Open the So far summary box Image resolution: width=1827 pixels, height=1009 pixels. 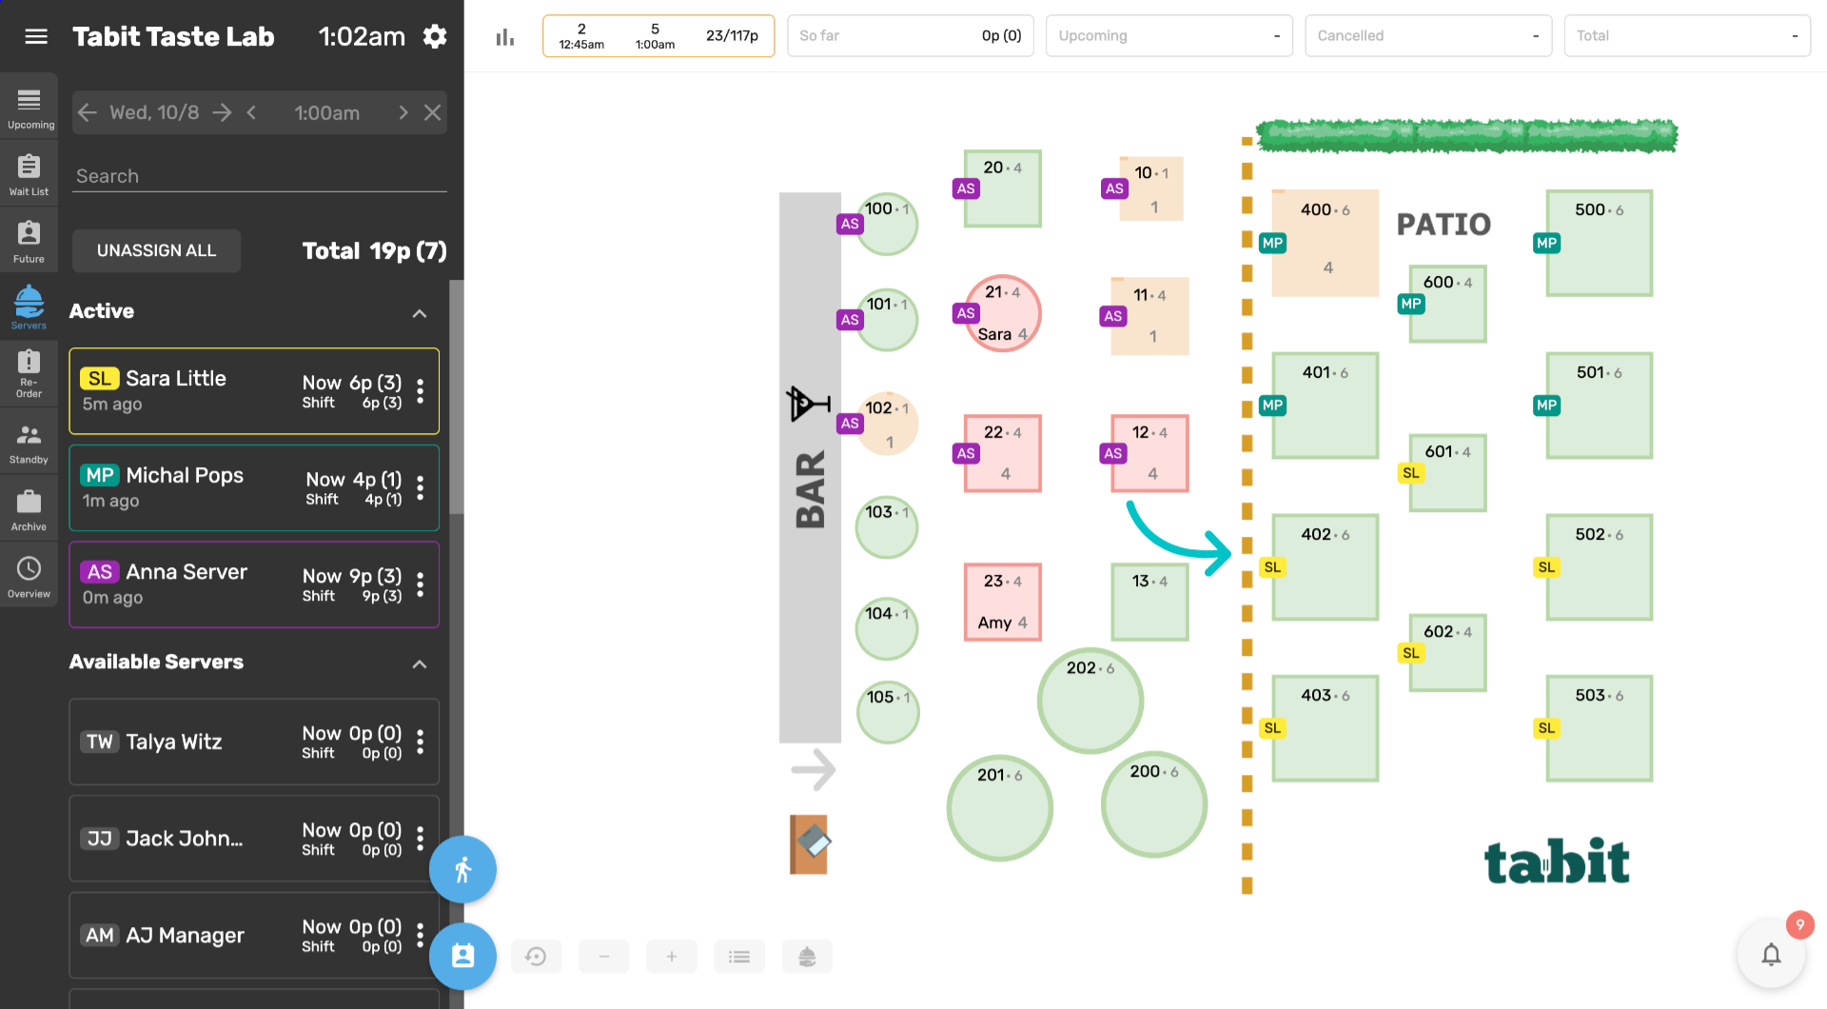[911, 36]
